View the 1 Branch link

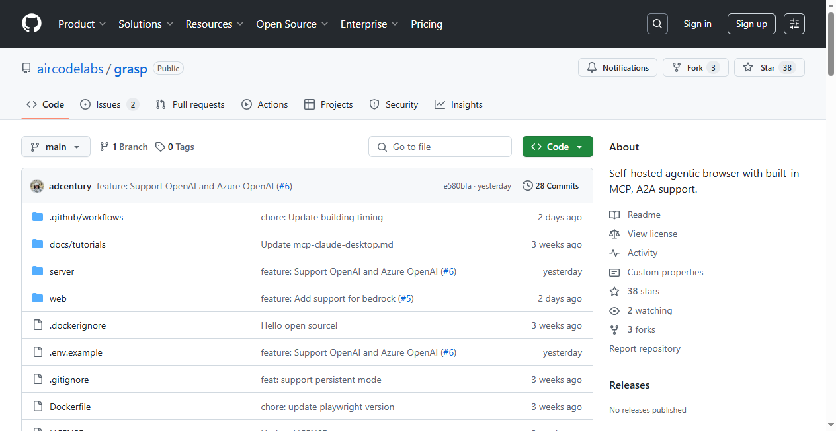click(124, 147)
